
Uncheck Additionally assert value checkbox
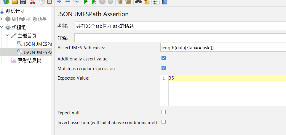coord(164,58)
